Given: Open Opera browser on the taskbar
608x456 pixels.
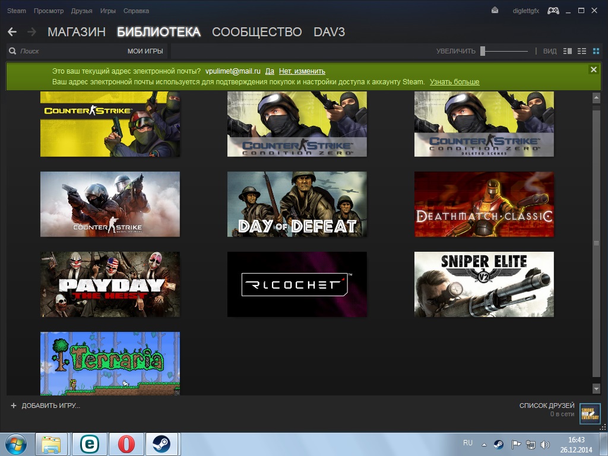Looking at the screenshot, I should tap(126, 444).
